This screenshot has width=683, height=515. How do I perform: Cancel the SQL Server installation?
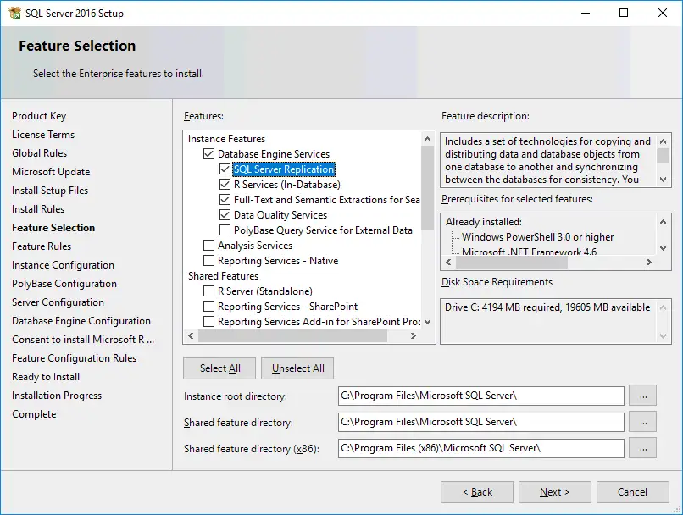coord(632,491)
